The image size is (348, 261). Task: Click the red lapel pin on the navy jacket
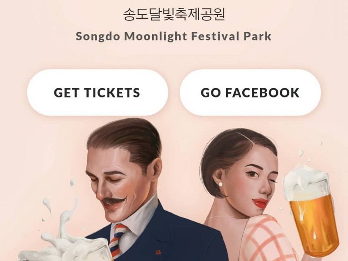158,253
